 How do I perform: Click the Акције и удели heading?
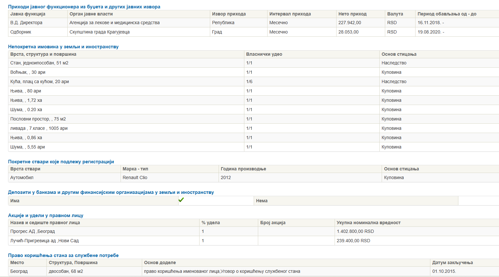click(x=45, y=215)
